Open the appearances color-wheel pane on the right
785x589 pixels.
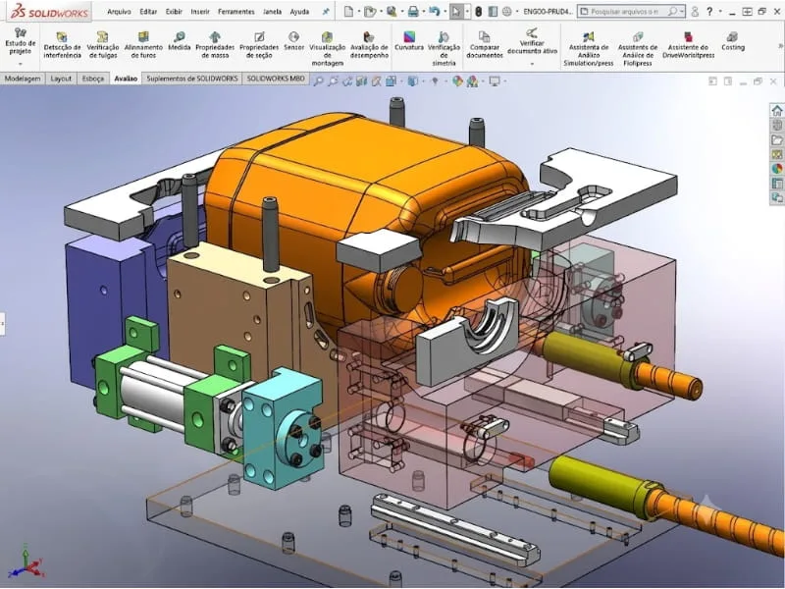777,169
